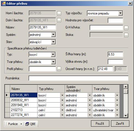The image size is (134, 131).
Task: Click the row selector for 2080832_W1
Action: coord(7,100)
